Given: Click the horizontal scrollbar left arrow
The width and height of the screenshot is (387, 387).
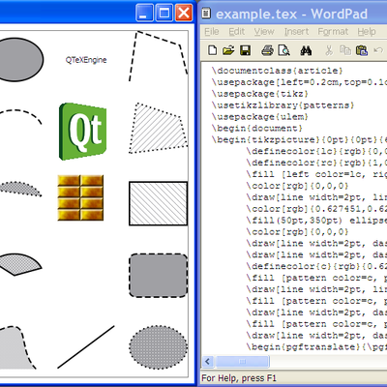Looking at the screenshot, I should point(208,362).
